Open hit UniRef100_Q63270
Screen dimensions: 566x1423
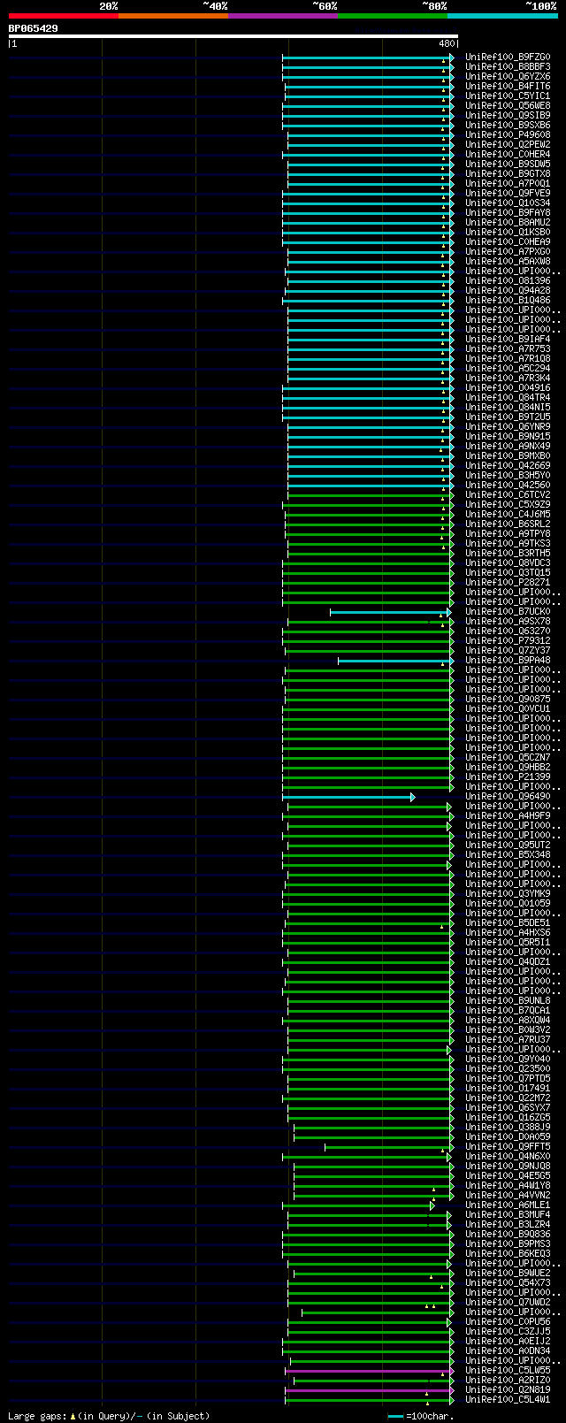pyautogui.click(x=508, y=631)
